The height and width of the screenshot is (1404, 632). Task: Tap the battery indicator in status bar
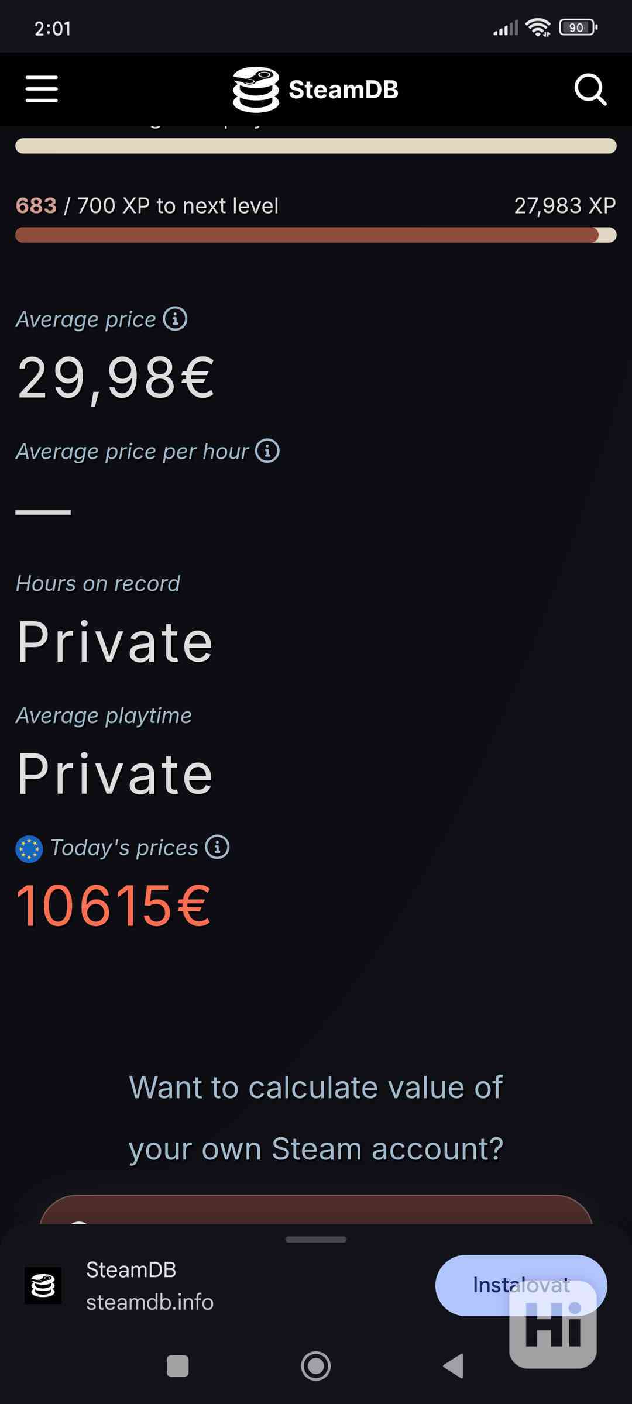(x=578, y=27)
